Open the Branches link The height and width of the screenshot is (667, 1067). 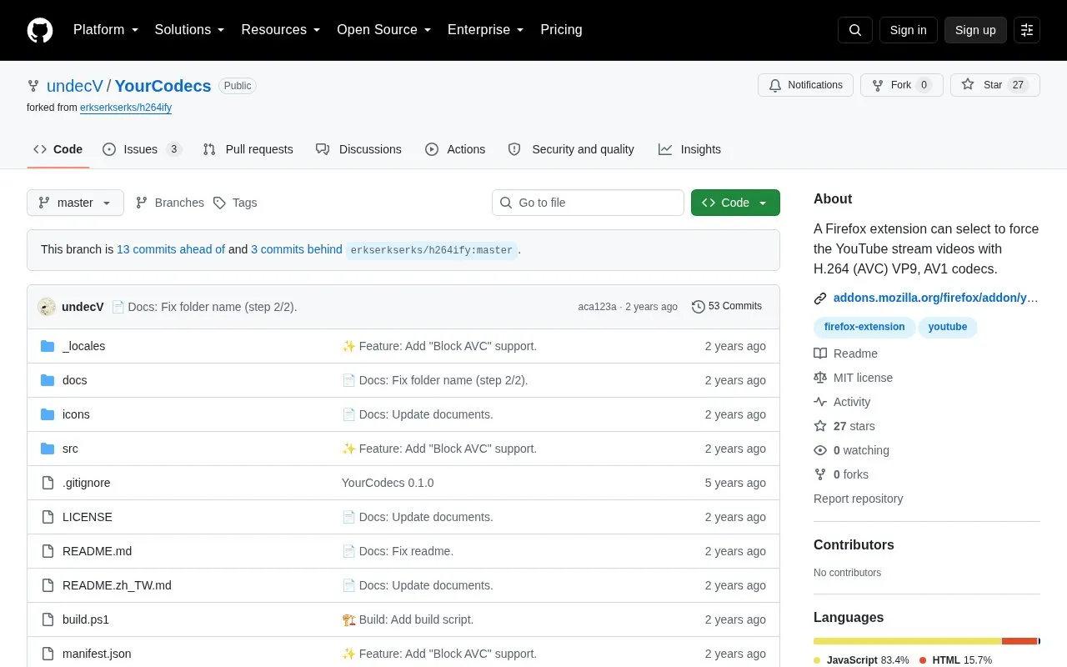(169, 203)
